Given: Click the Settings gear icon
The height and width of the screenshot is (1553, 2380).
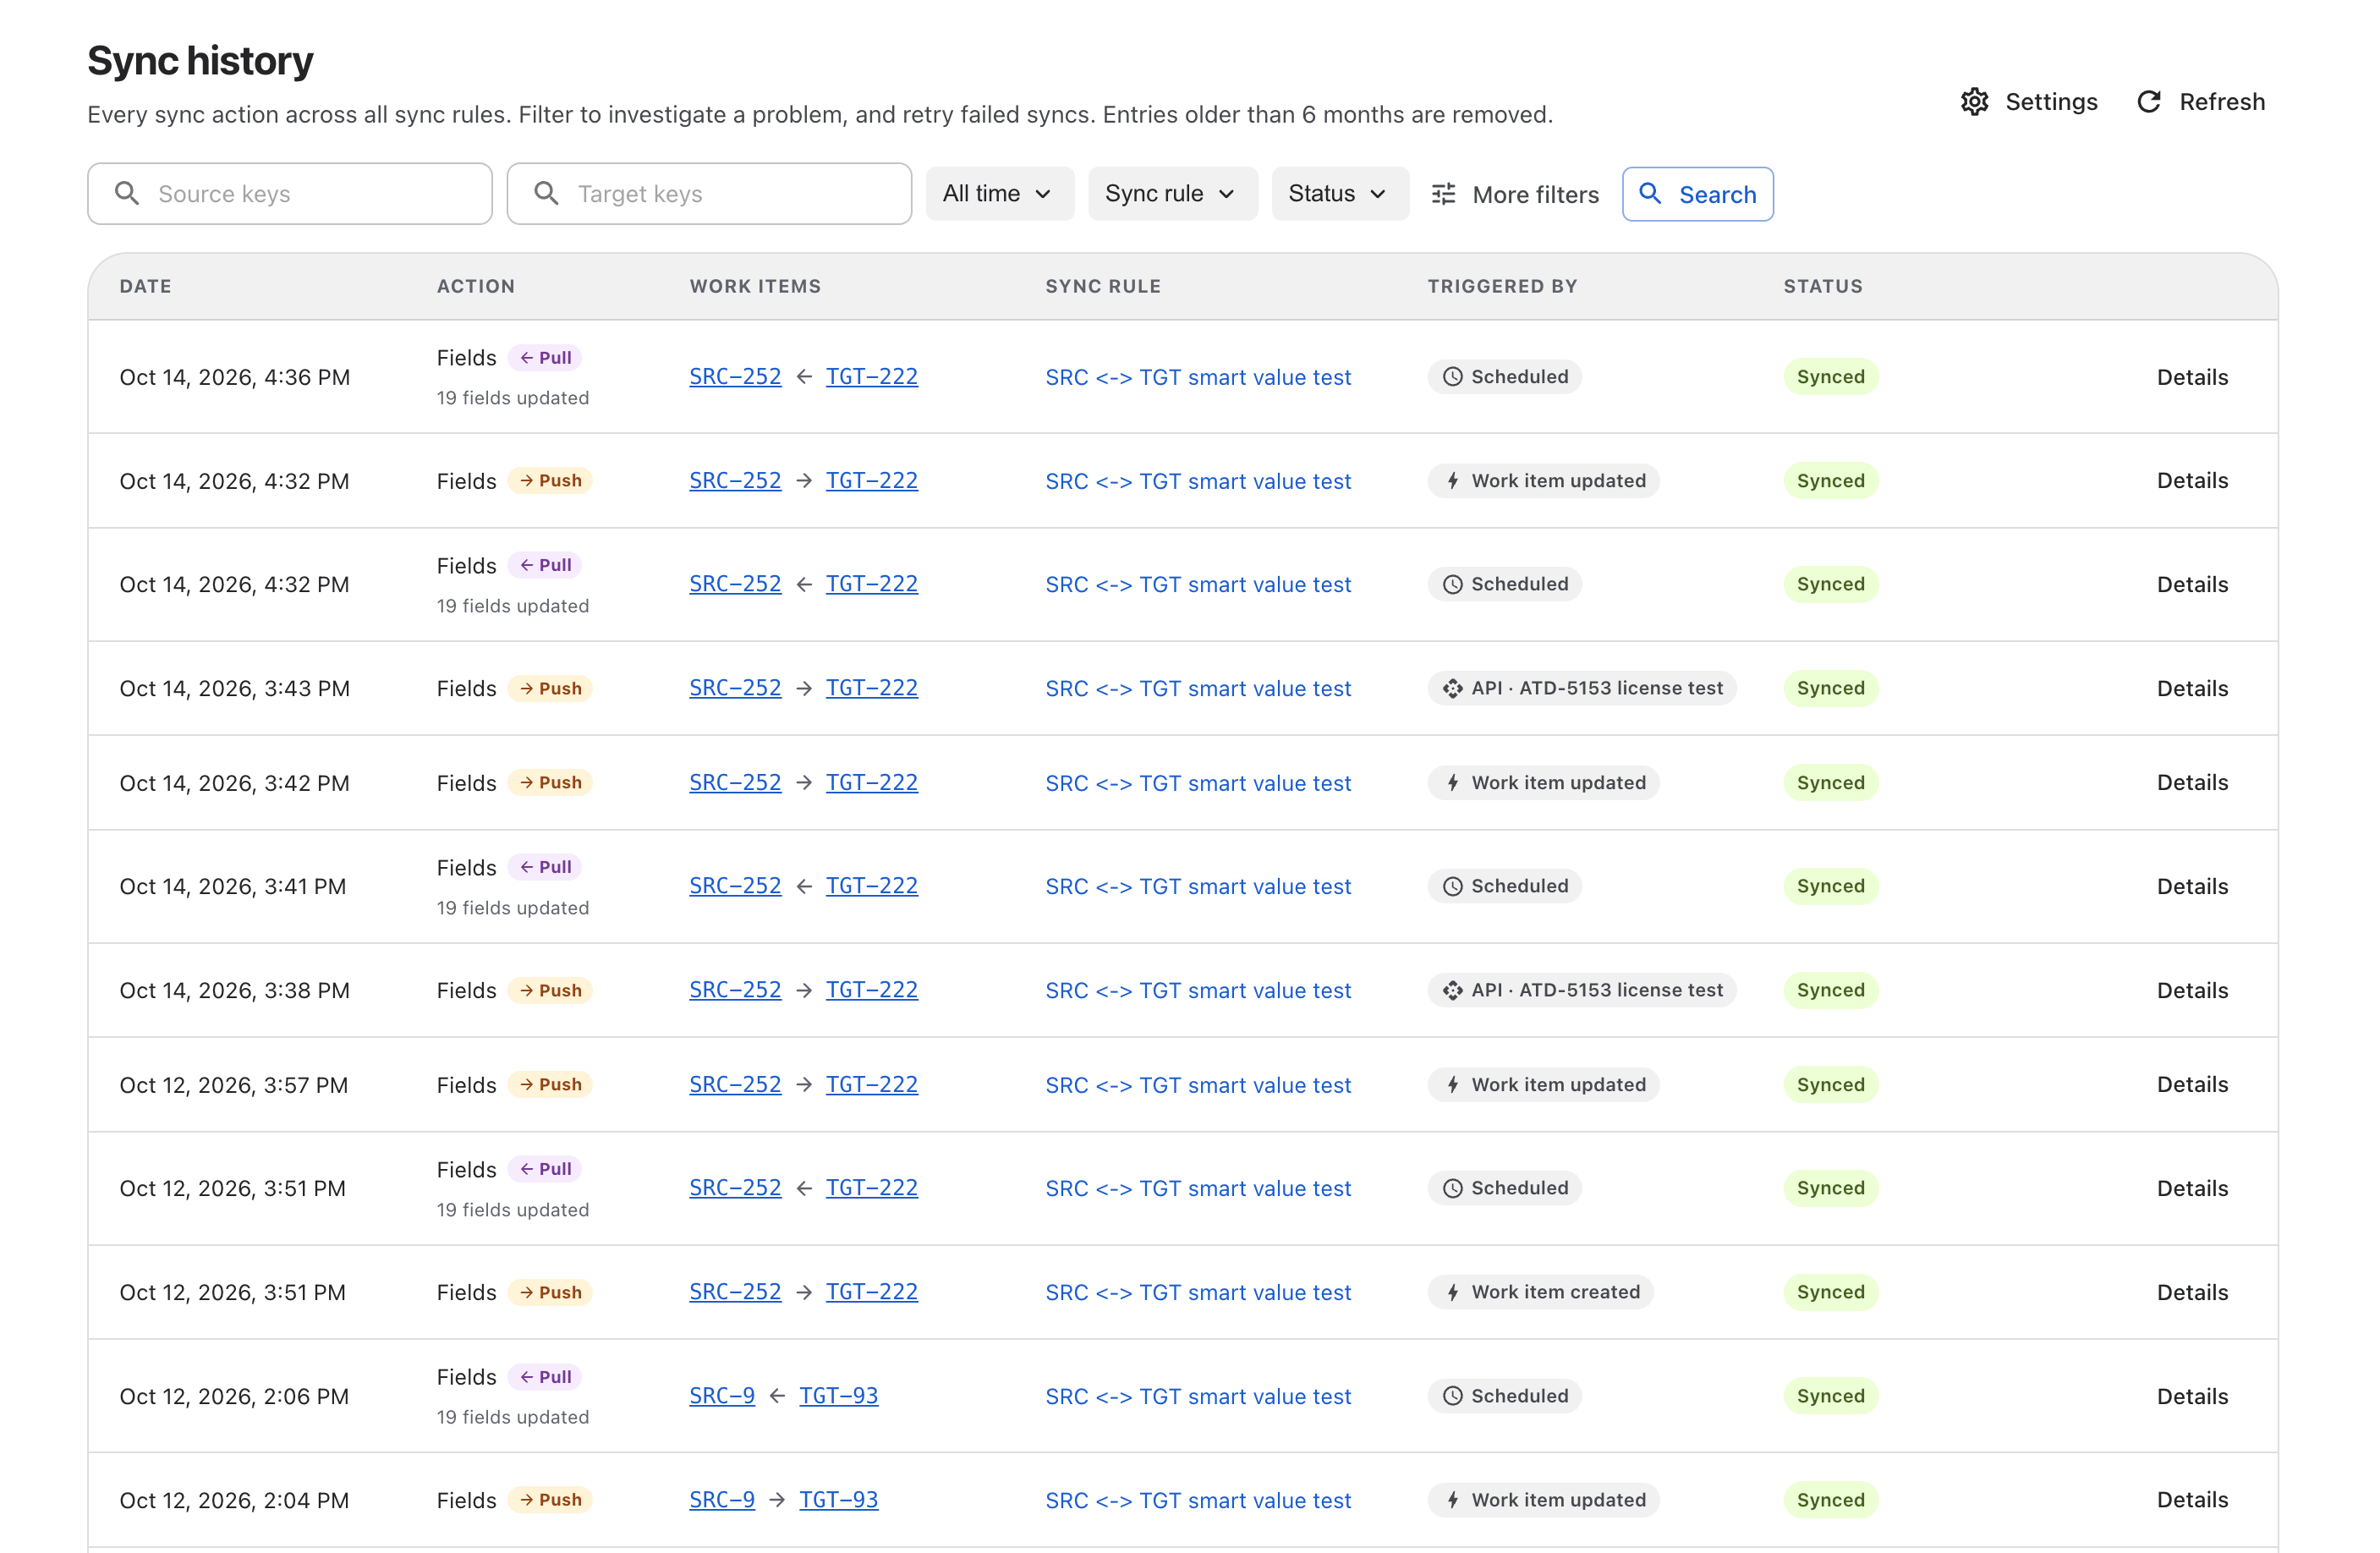Looking at the screenshot, I should pyautogui.click(x=1974, y=102).
